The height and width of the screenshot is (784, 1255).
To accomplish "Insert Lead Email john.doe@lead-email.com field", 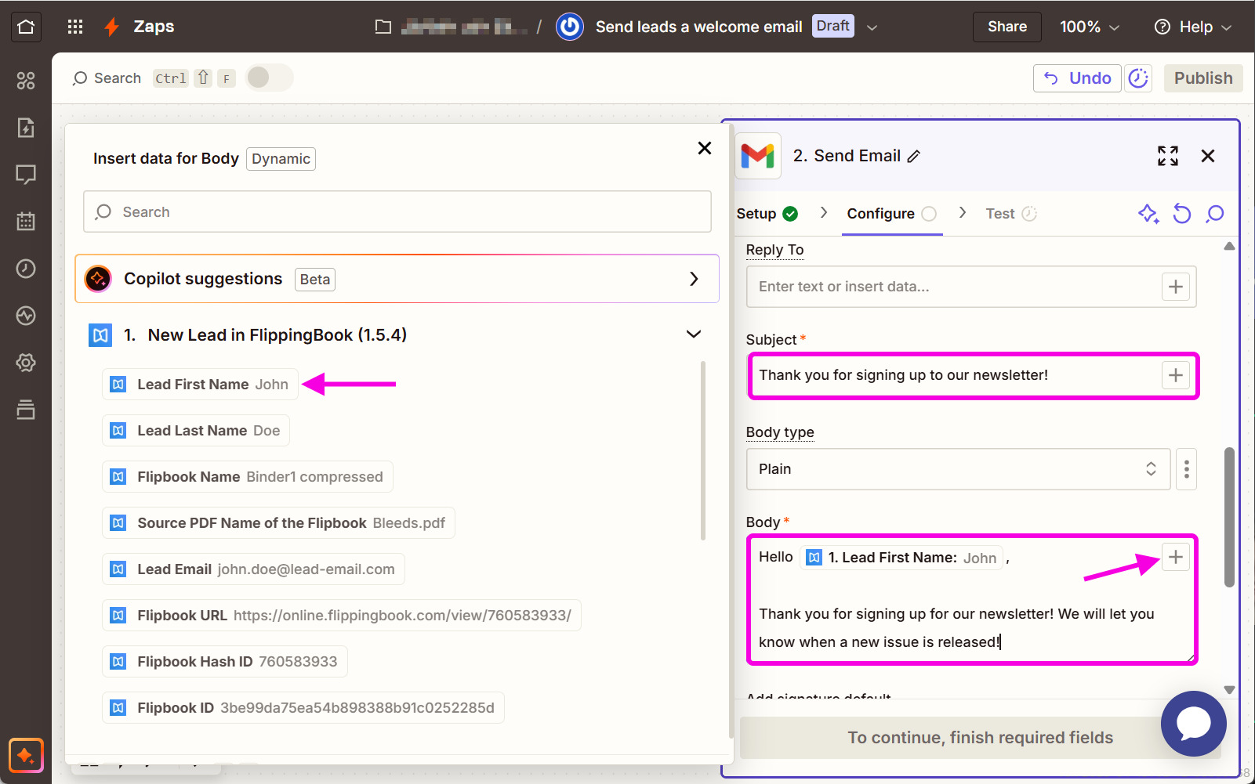I will coord(253,569).
